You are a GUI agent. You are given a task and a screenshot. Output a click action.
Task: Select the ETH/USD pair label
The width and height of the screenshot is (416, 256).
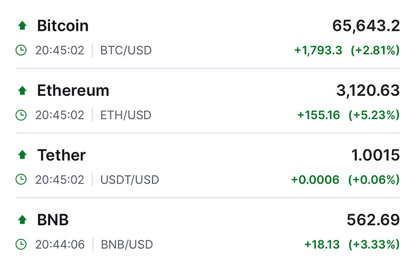126,115
